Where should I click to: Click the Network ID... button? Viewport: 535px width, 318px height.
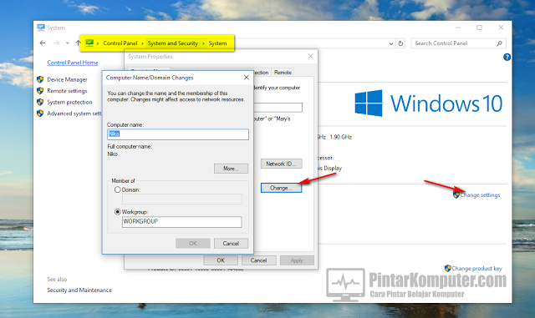coord(282,164)
